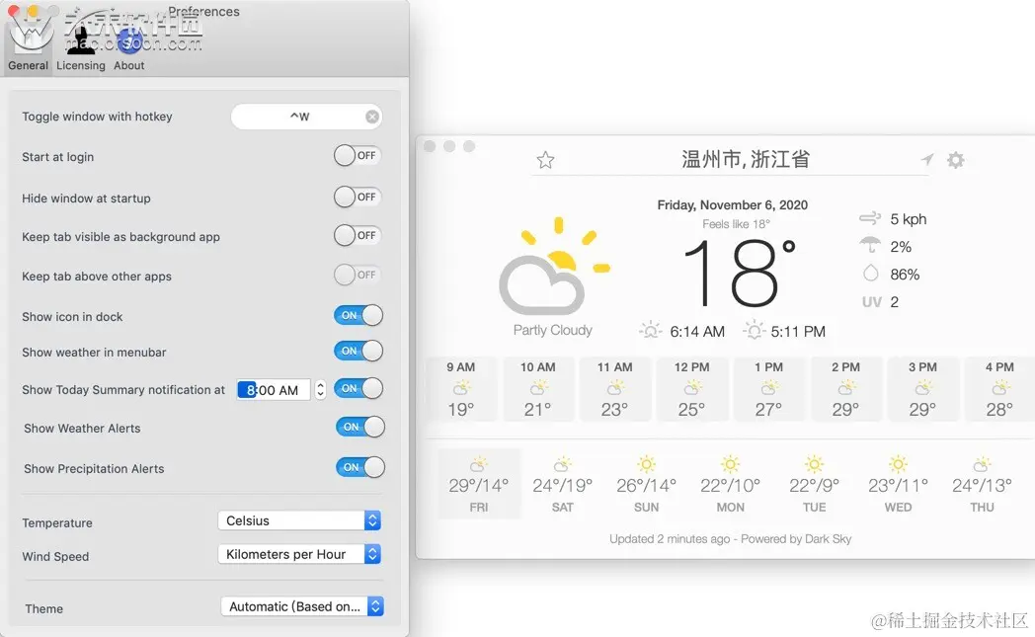Disable Show icon in dock switch
Viewport: 1035px width, 637px height.
click(x=358, y=315)
